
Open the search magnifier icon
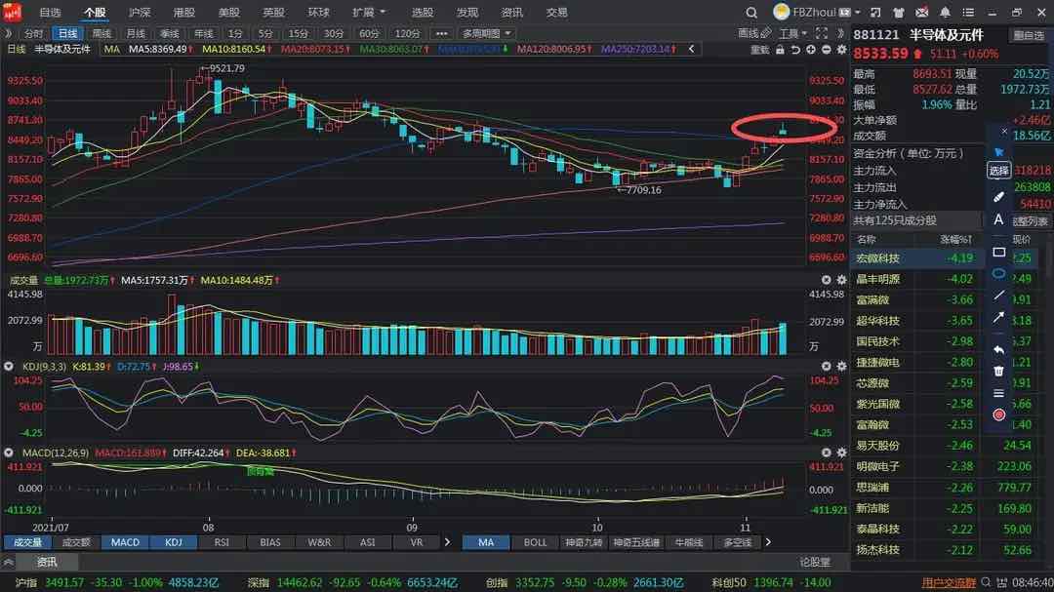[751, 12]
